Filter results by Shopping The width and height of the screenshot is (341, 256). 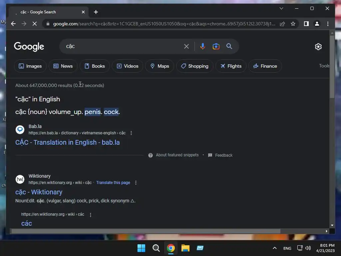[x=194, y=66]
